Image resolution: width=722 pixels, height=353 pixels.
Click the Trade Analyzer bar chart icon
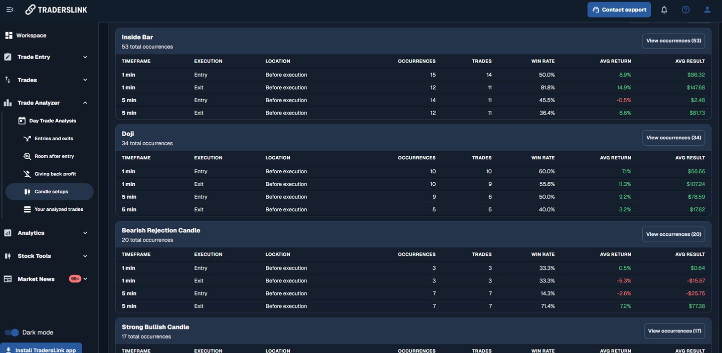8,103
